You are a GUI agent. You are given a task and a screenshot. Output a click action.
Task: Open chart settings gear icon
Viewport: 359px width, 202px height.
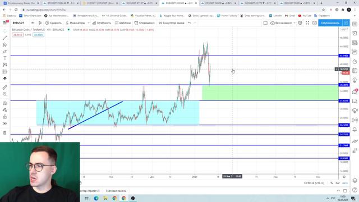point(300,23)
